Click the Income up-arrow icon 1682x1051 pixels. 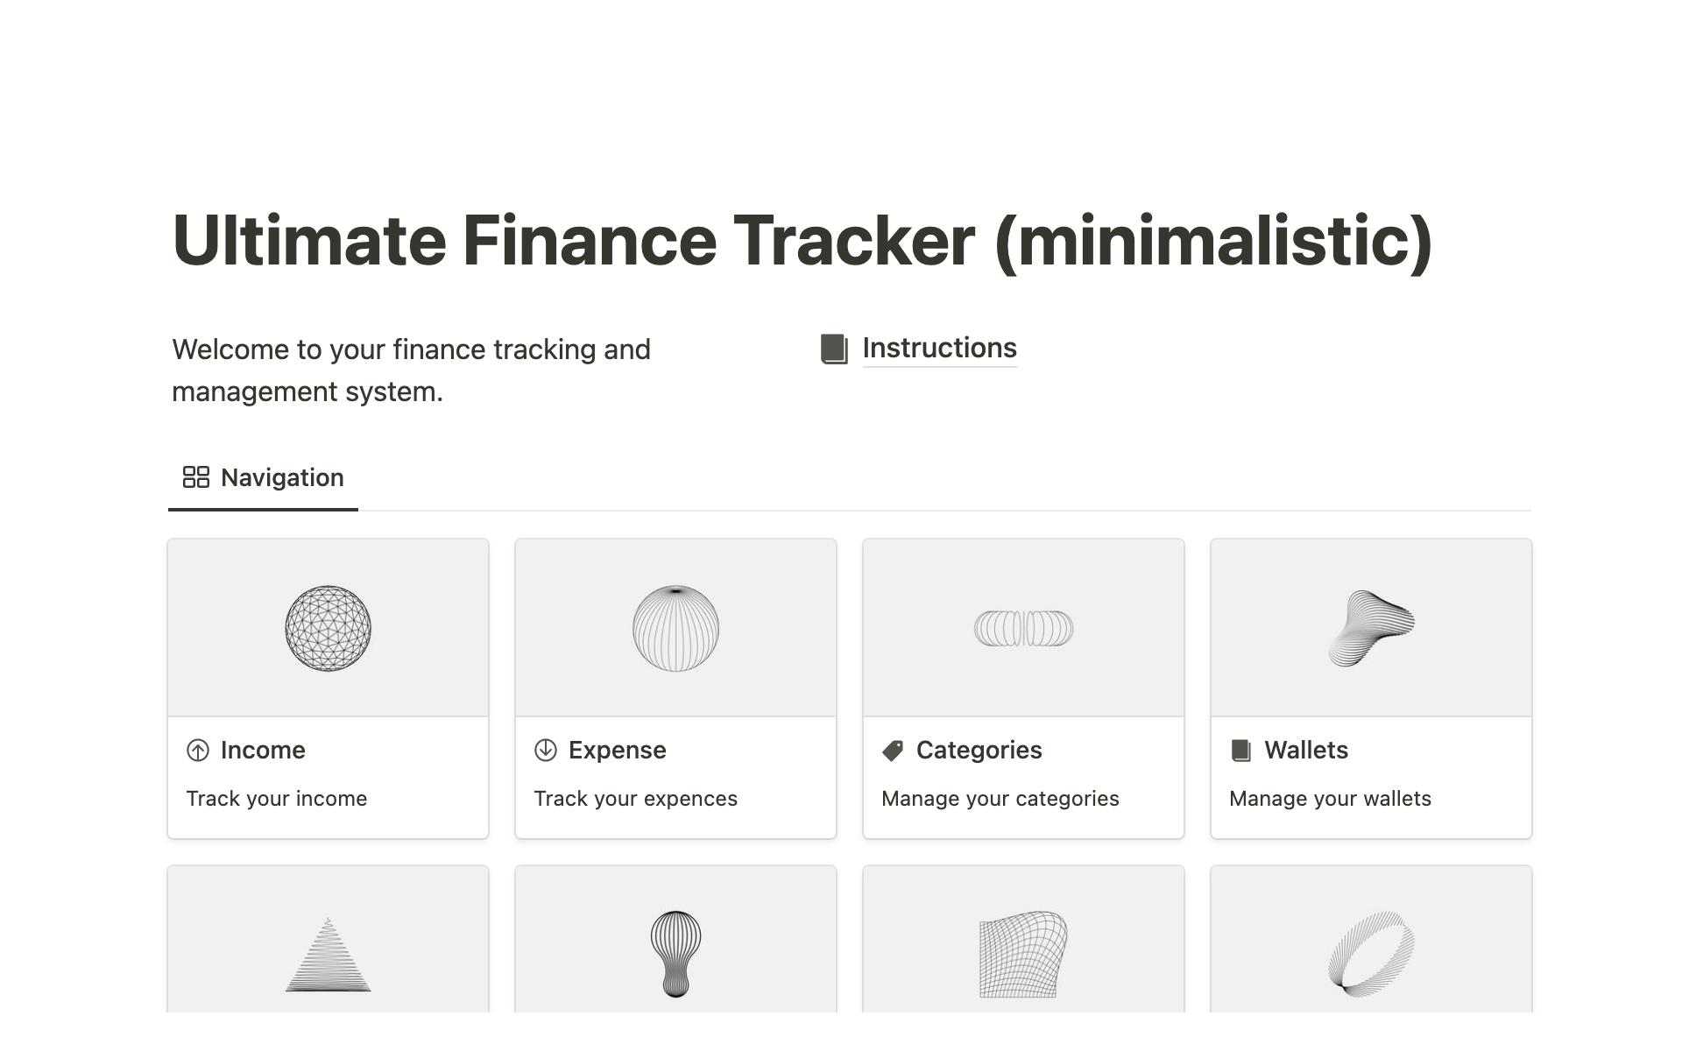[x=198, y=751]
